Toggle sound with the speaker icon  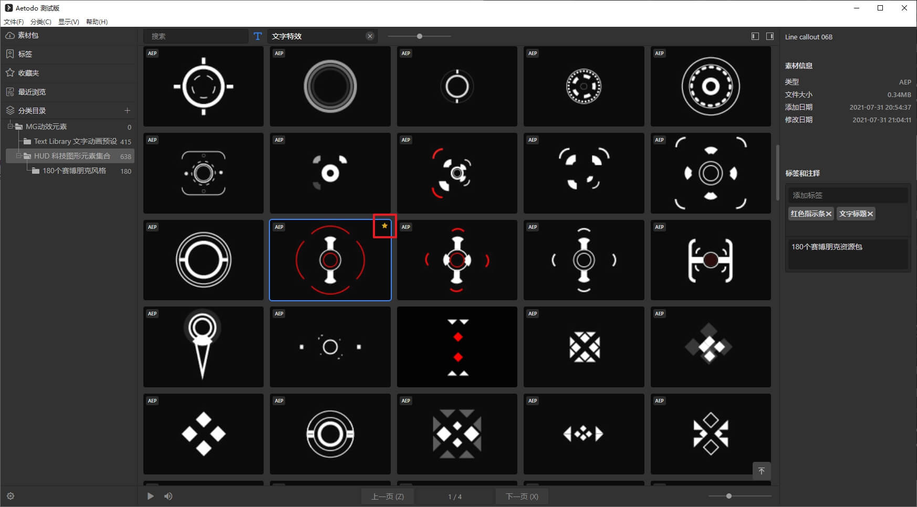168,496
